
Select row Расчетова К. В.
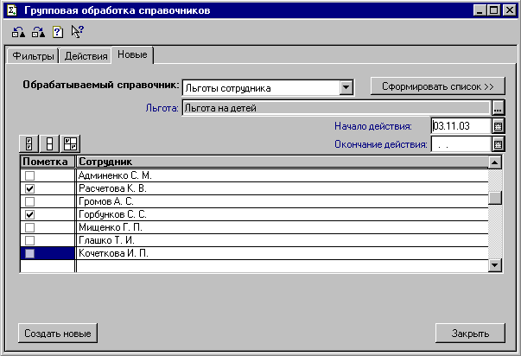(254, 188)
